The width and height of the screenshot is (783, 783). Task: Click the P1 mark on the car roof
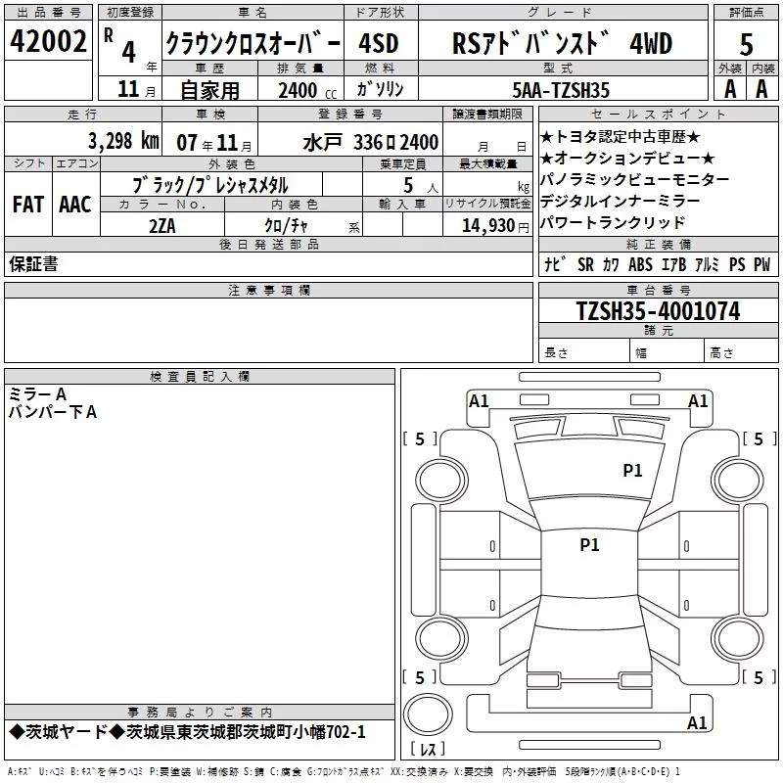(589, 545)
